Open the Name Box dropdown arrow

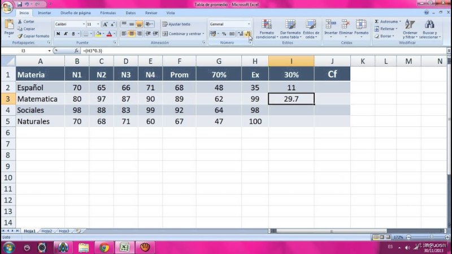coord(49,51)
